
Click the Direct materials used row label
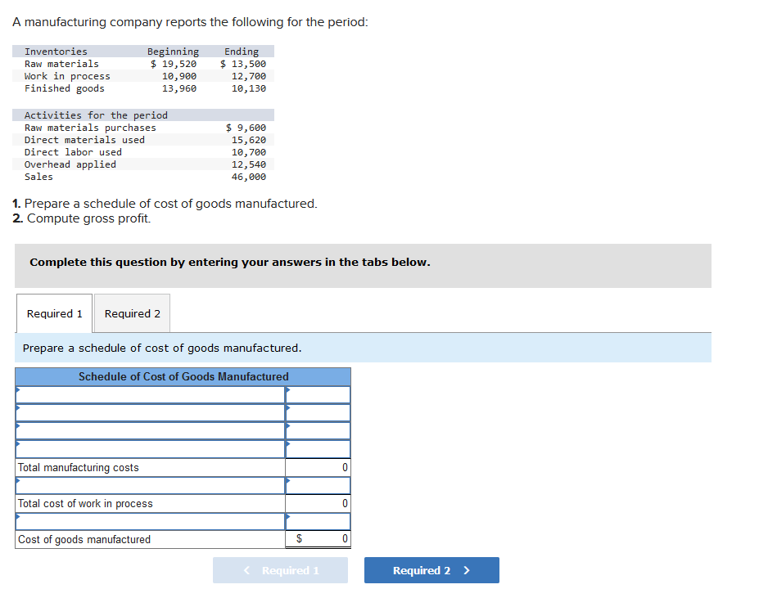(x=84, y=140)
